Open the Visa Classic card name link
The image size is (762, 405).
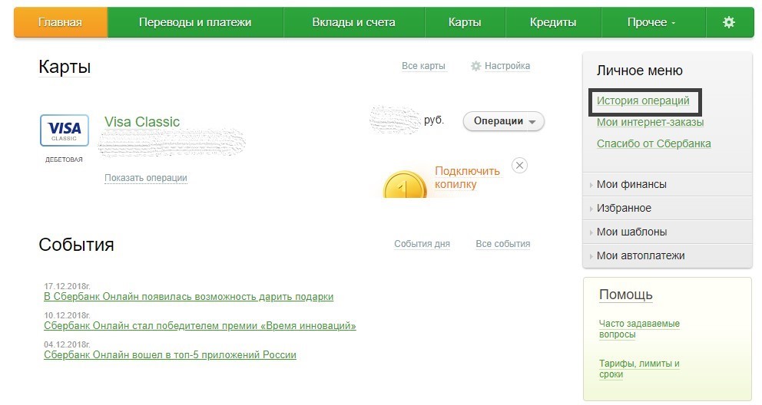point(142,122)
